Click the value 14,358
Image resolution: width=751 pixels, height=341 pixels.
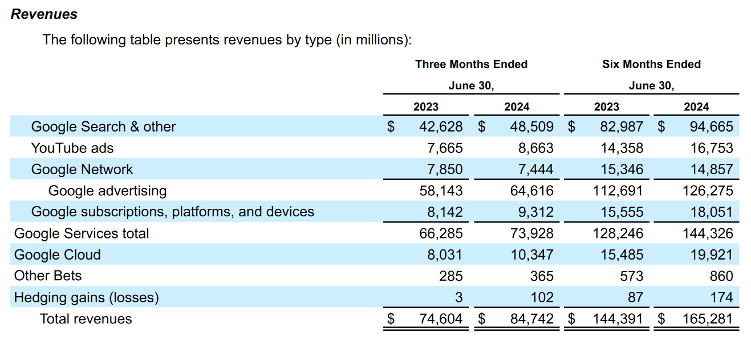click(622, 148)
